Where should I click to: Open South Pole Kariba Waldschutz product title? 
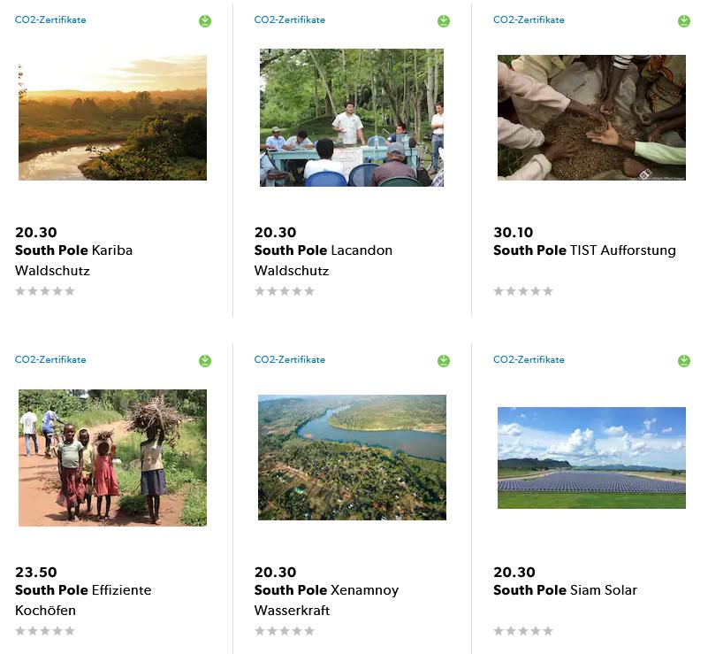tap(74, 260)
